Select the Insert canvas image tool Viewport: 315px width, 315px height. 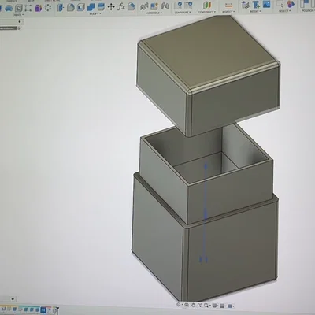(266, 4)
